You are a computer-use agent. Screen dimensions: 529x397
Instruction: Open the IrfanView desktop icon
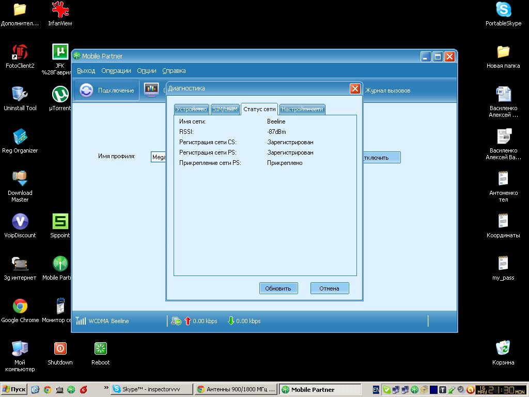coord(60,13)
